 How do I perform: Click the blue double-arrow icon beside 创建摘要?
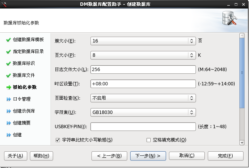[9, 123]
